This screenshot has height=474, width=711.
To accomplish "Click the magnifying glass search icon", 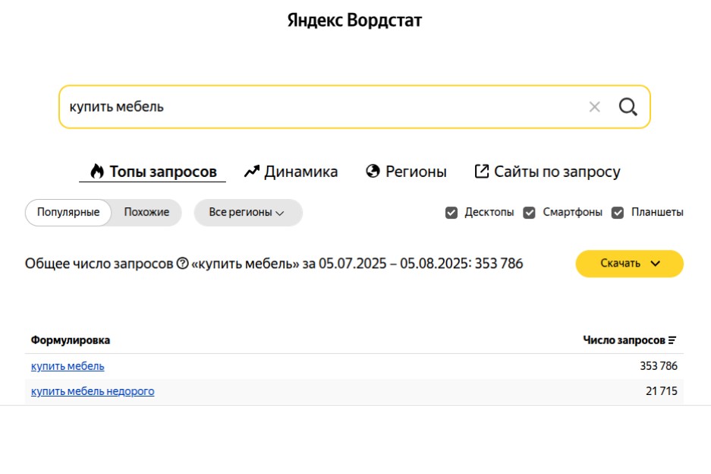I will tap(628, 107).
